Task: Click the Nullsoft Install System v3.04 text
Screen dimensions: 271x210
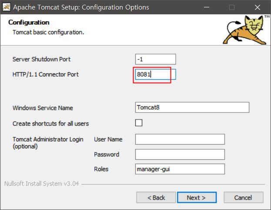Action: (41, 184)
